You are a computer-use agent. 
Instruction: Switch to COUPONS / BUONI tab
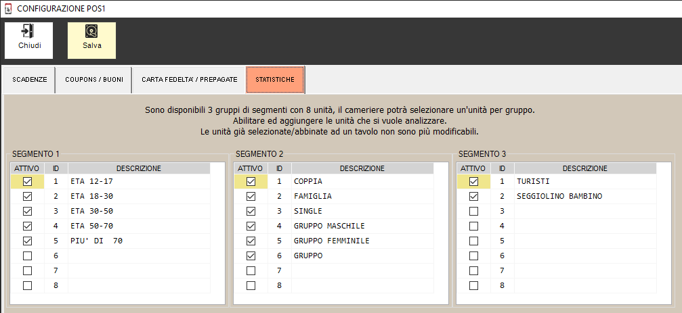click(94, 80)
